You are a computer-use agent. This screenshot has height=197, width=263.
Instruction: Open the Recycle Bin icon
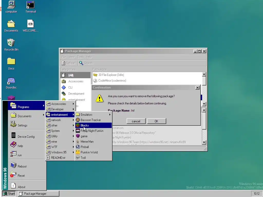coord(11,45)
